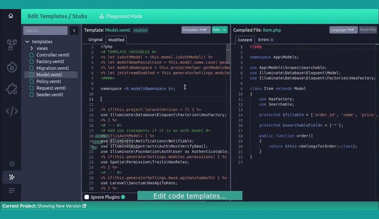The height and width of the screenshot is (219, 379).
Task: Place cursor on empty line 11 of template
Action: [163, 99]
